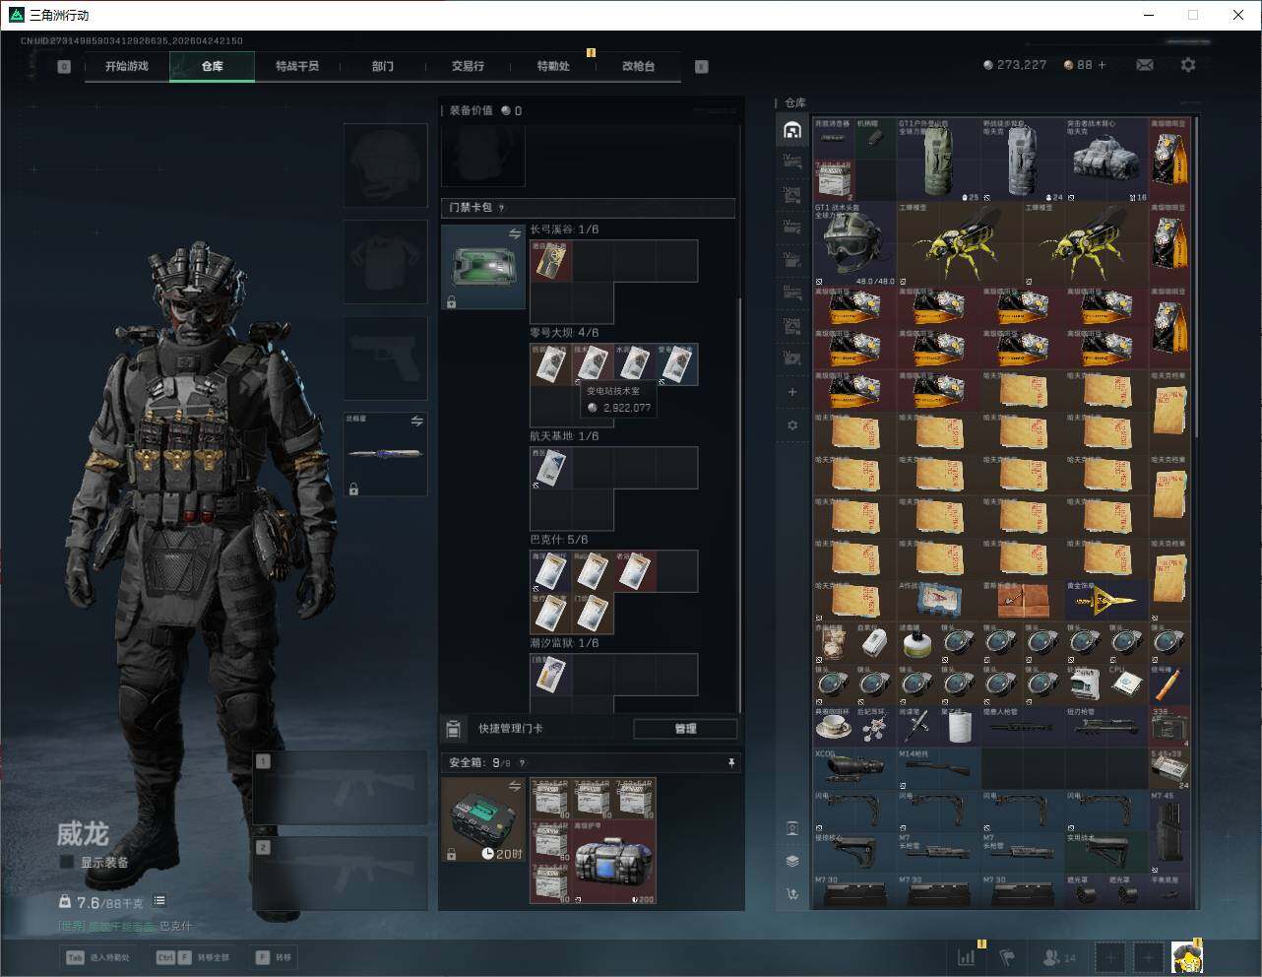The image size is (1262, 977).
Task: Open the mail inbox envelope icon
Action: coord(1145,65)
